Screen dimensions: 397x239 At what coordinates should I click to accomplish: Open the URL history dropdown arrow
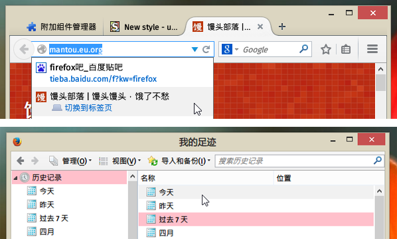click(x=195, y=49)
